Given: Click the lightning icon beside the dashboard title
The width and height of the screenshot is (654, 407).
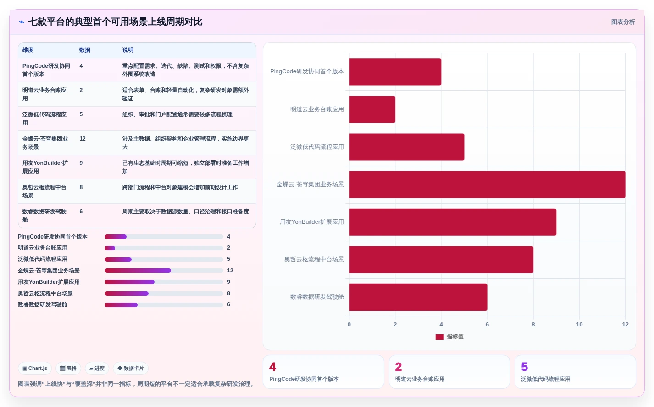Looking at the screenshot, I should (x=22, y=22).
